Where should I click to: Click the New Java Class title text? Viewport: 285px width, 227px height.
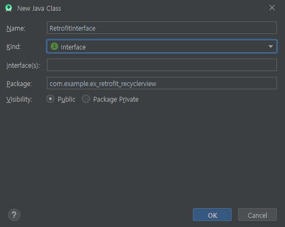click(x=39, y=9)
